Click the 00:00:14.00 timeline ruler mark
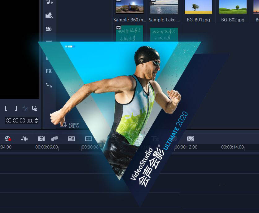The width and height of the screenshot is (259, 213). pyautogui.click(x=232, y=147)
